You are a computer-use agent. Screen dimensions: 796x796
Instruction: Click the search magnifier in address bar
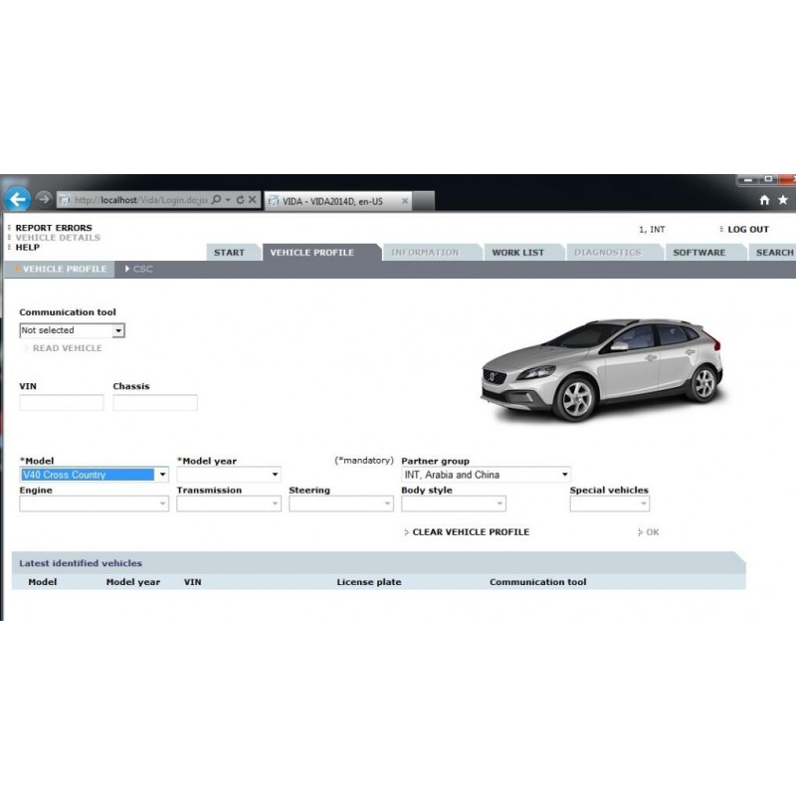[216, 200]
